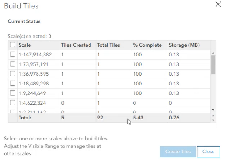Select the 1:147,914,382 scale checkbox
This screenshot has height=160, width=225.
(x=12, y=55)
